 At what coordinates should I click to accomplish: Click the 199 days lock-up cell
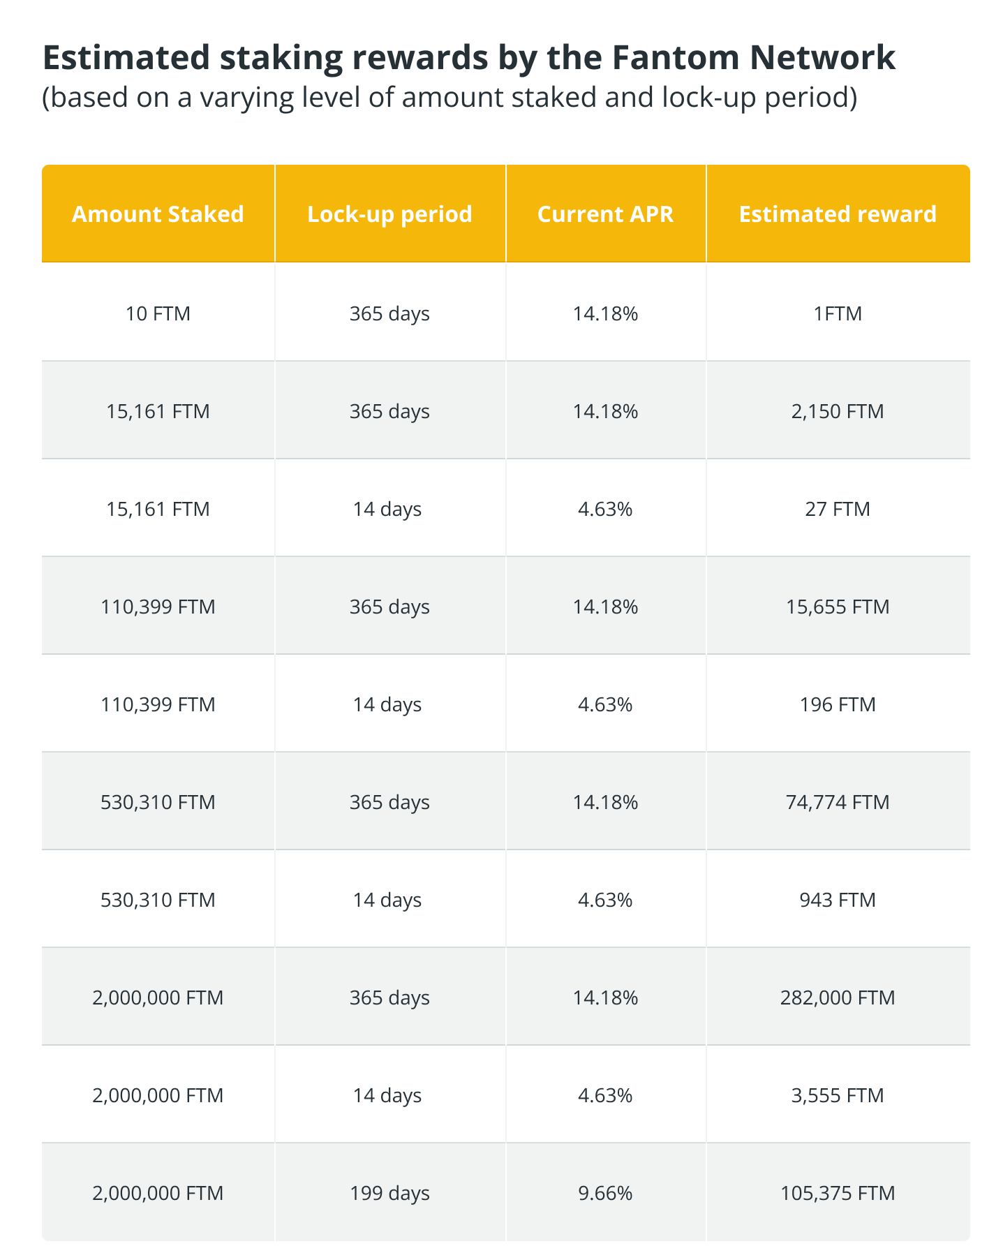pyautogui.click(x=389, y=1194)
